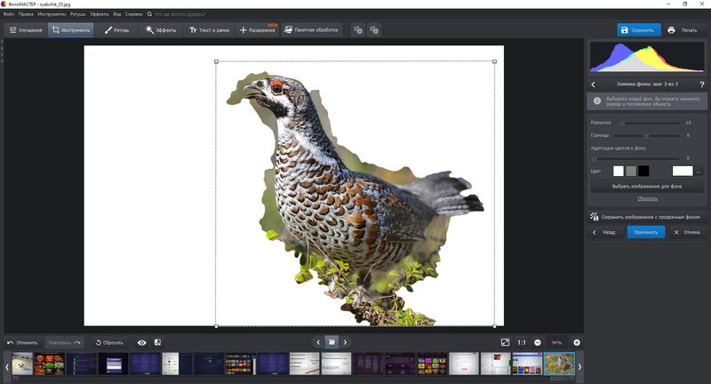Expand the custom color picker dots button
711x384 pixels.
(x=699, y=172)
